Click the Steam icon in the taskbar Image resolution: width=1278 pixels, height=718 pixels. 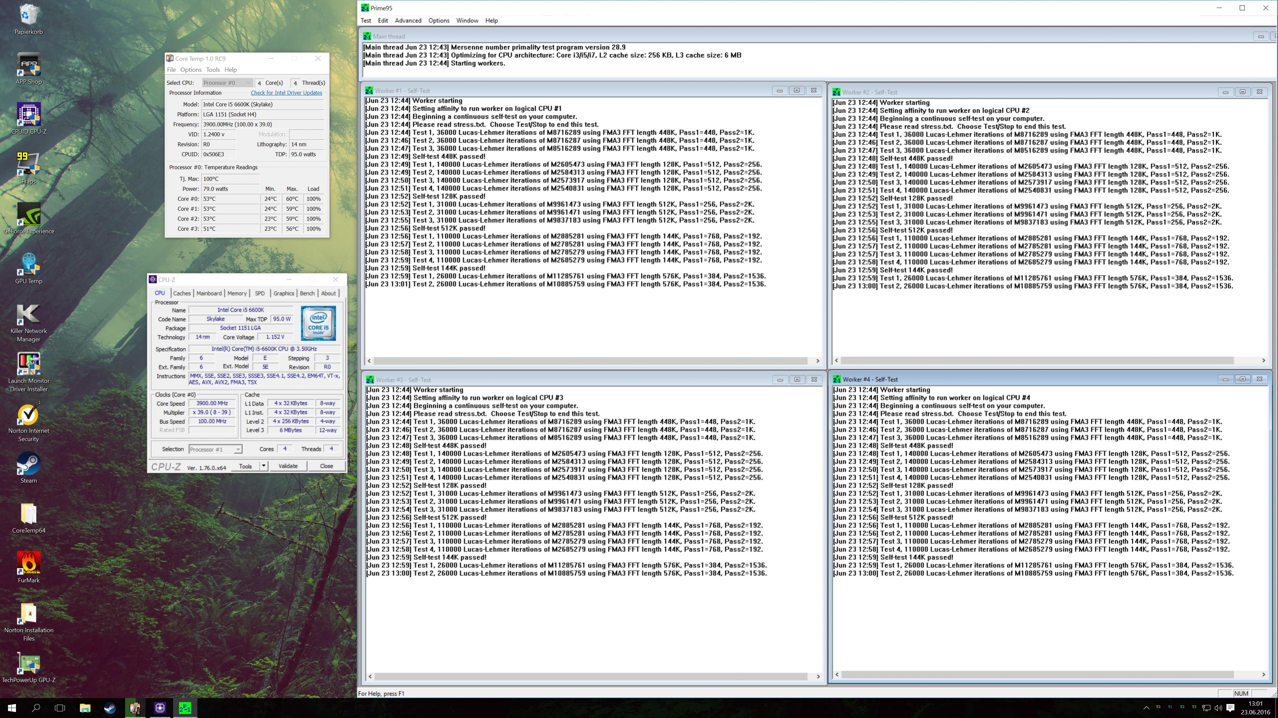click(110, 708)
